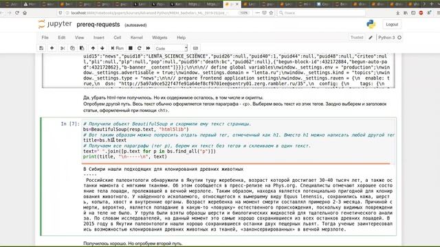Open Firefox hamburger menu
This screenshot has width=440, height=247.
coord(439,13)
